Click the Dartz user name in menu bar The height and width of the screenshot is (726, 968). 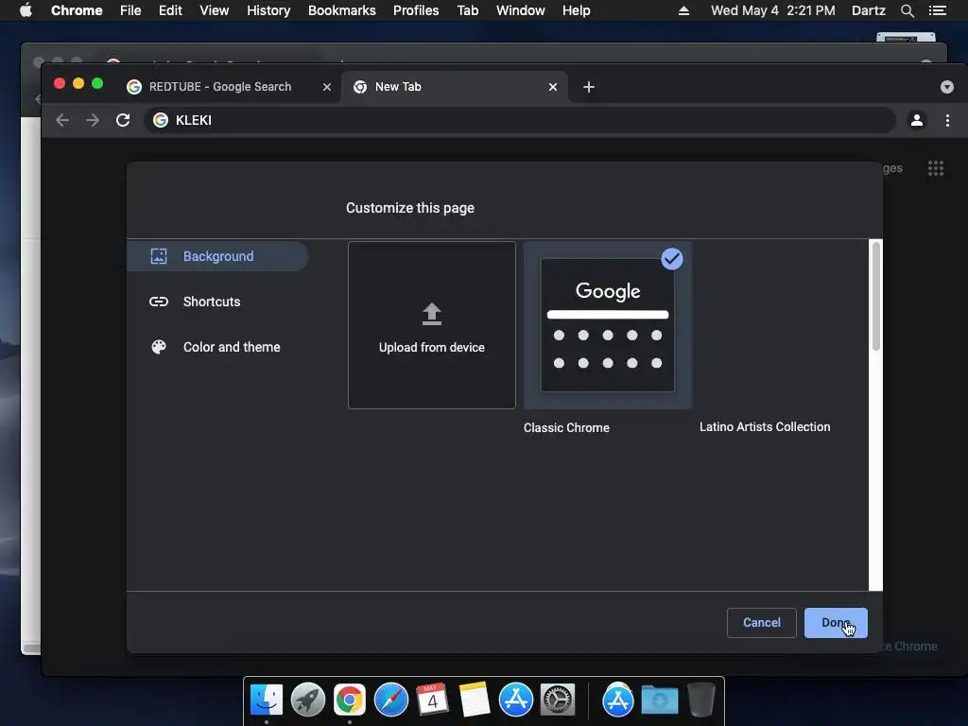pos(868,10)
